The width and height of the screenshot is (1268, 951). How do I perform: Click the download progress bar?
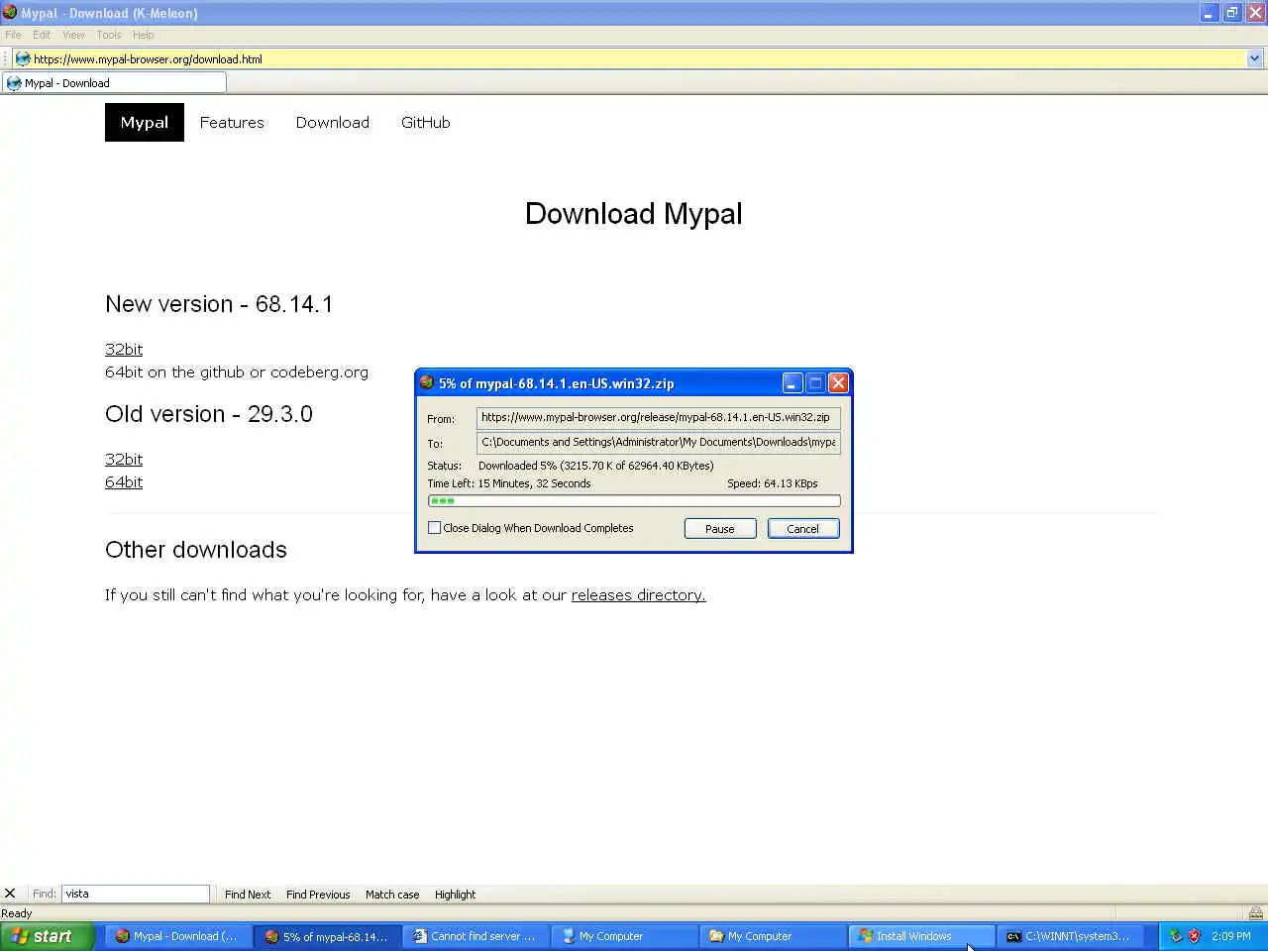click(x=634, y=501)
